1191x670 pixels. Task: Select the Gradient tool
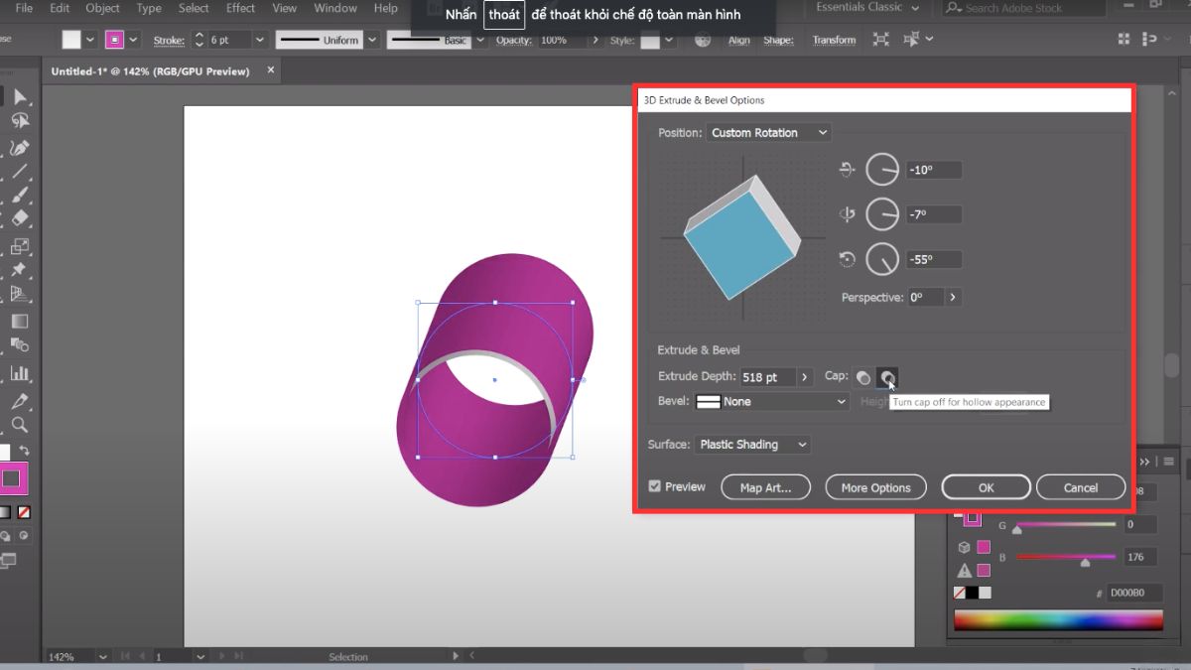[x=20, y=322]
